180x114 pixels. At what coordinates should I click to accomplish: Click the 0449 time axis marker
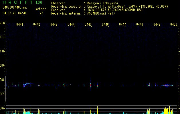coord(157,24)
